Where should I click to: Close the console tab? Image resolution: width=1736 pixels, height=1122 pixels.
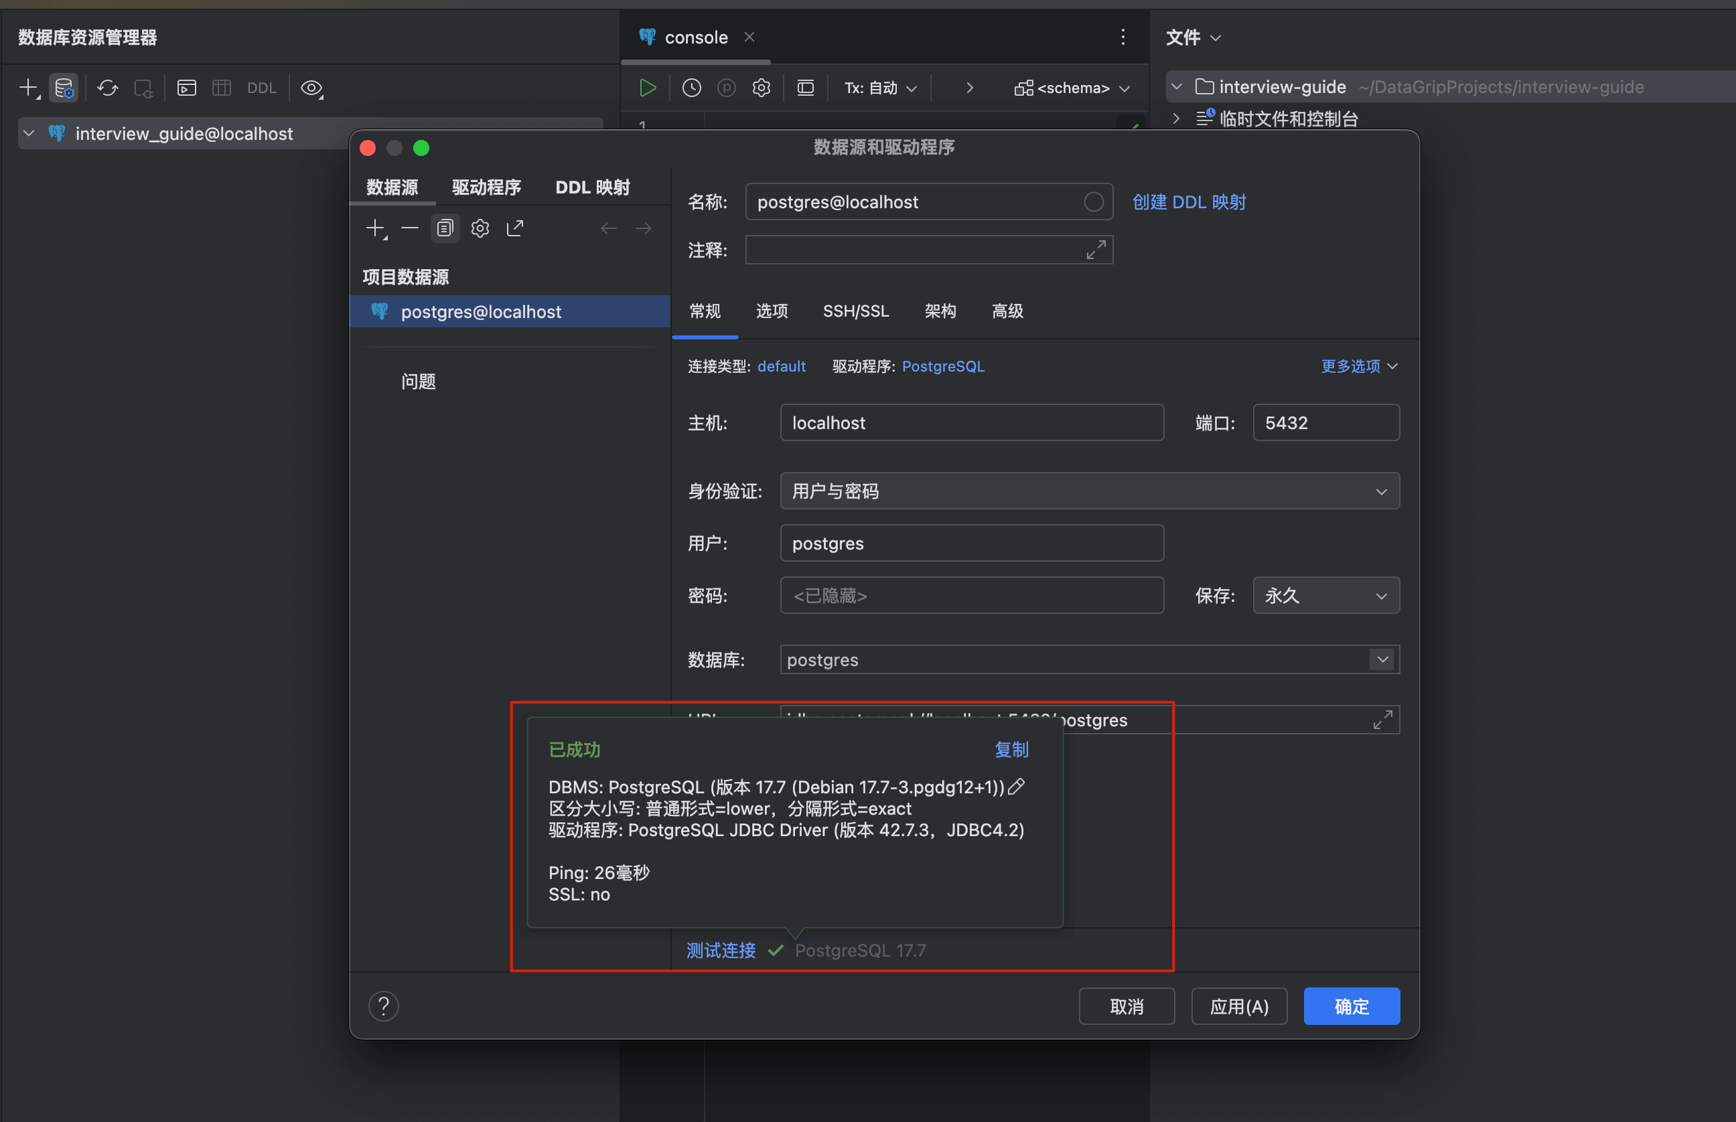pyautogui.click(x=749, y=37)
